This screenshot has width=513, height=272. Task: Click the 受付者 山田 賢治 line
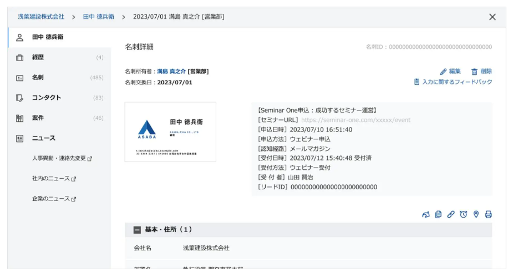tap(285, 178)
